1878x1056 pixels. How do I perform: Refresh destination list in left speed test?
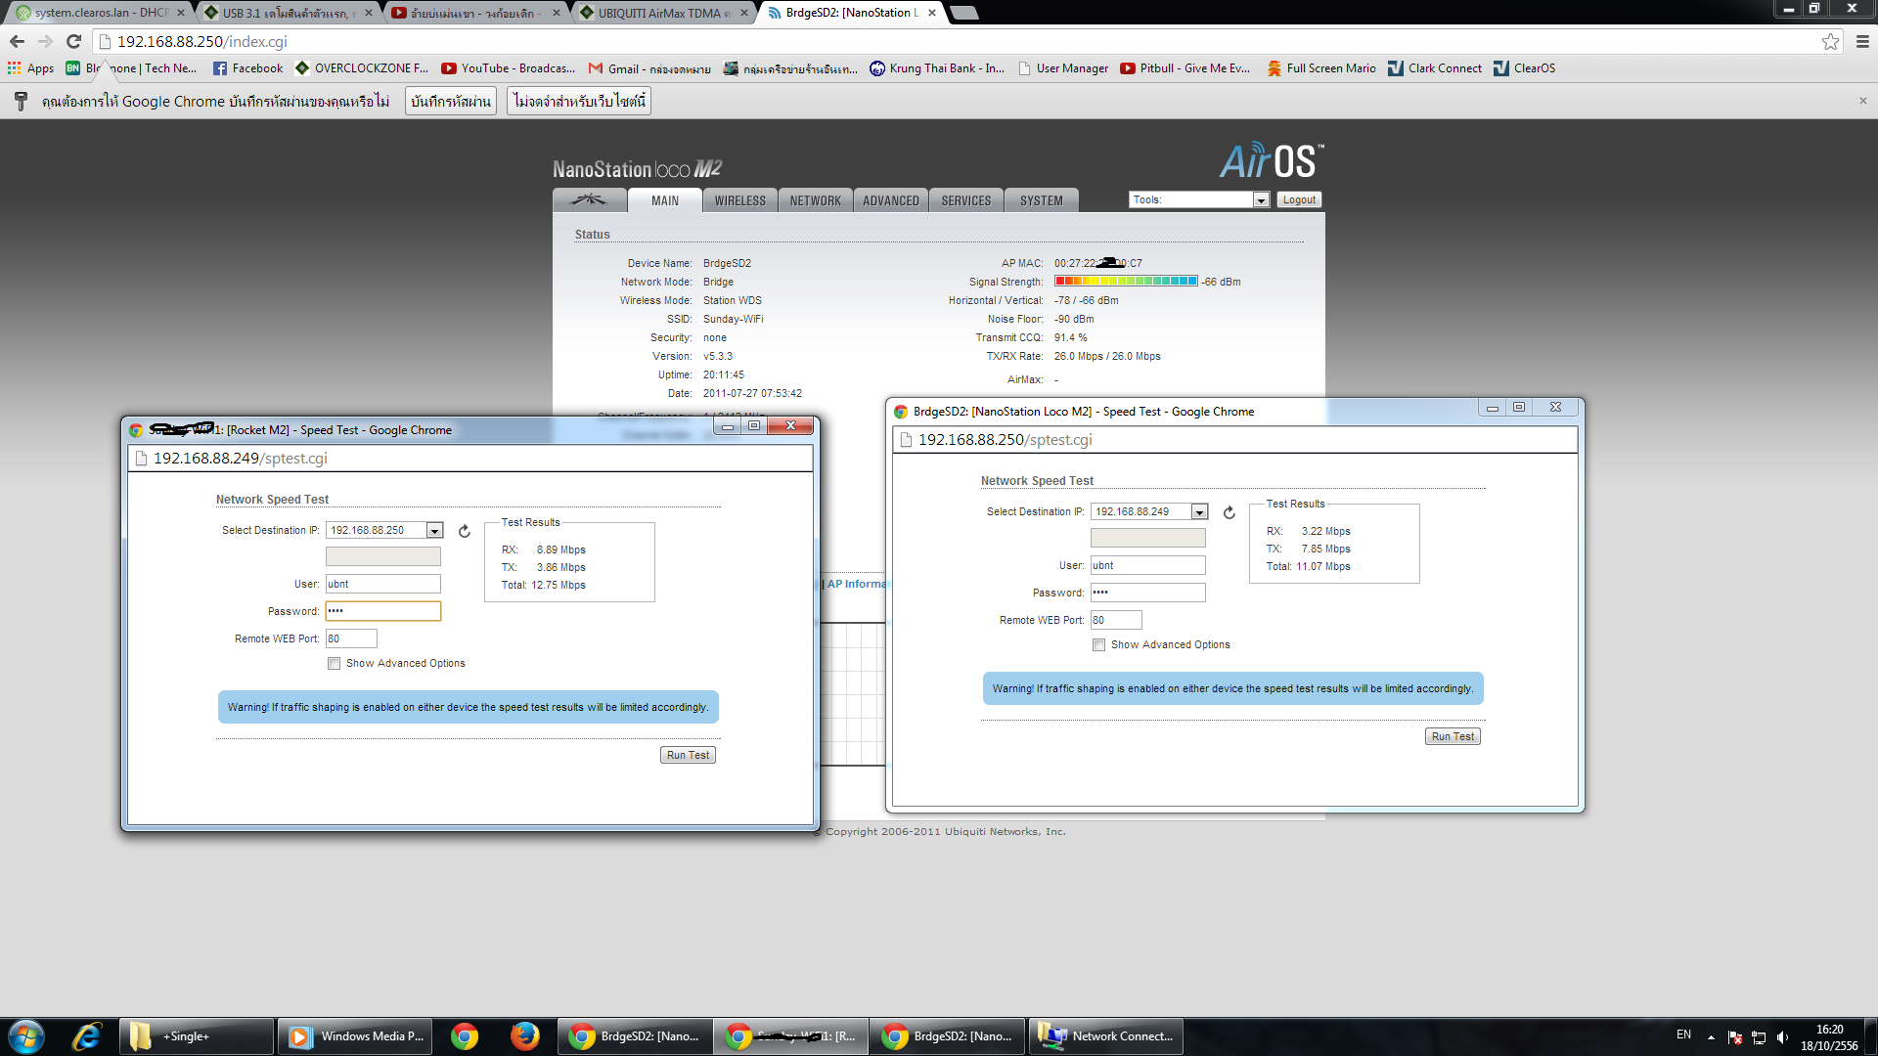point(465,531)
